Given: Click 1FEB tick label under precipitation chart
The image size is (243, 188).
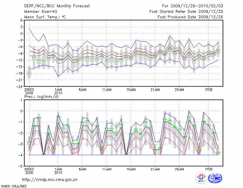Looking at the screenshot, I should pos(209,169).
